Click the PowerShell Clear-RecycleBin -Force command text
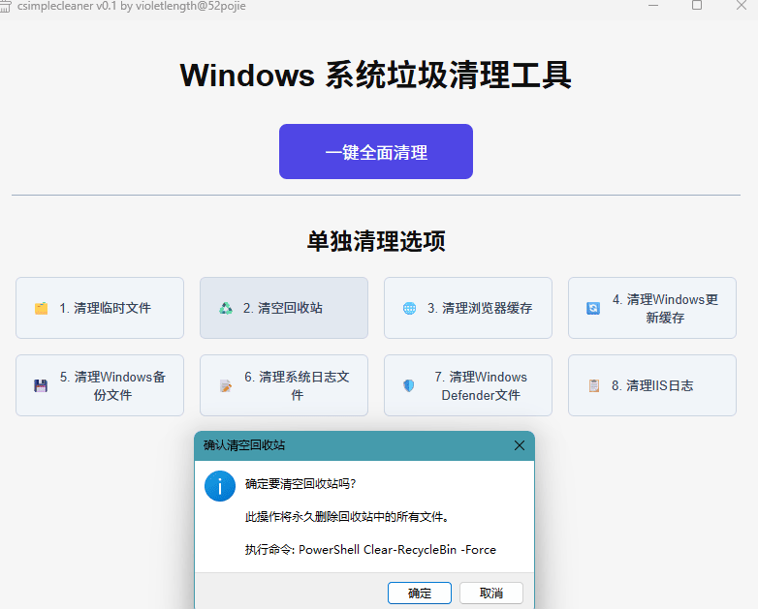Screen dimensions: 758x609 (397, 550)
